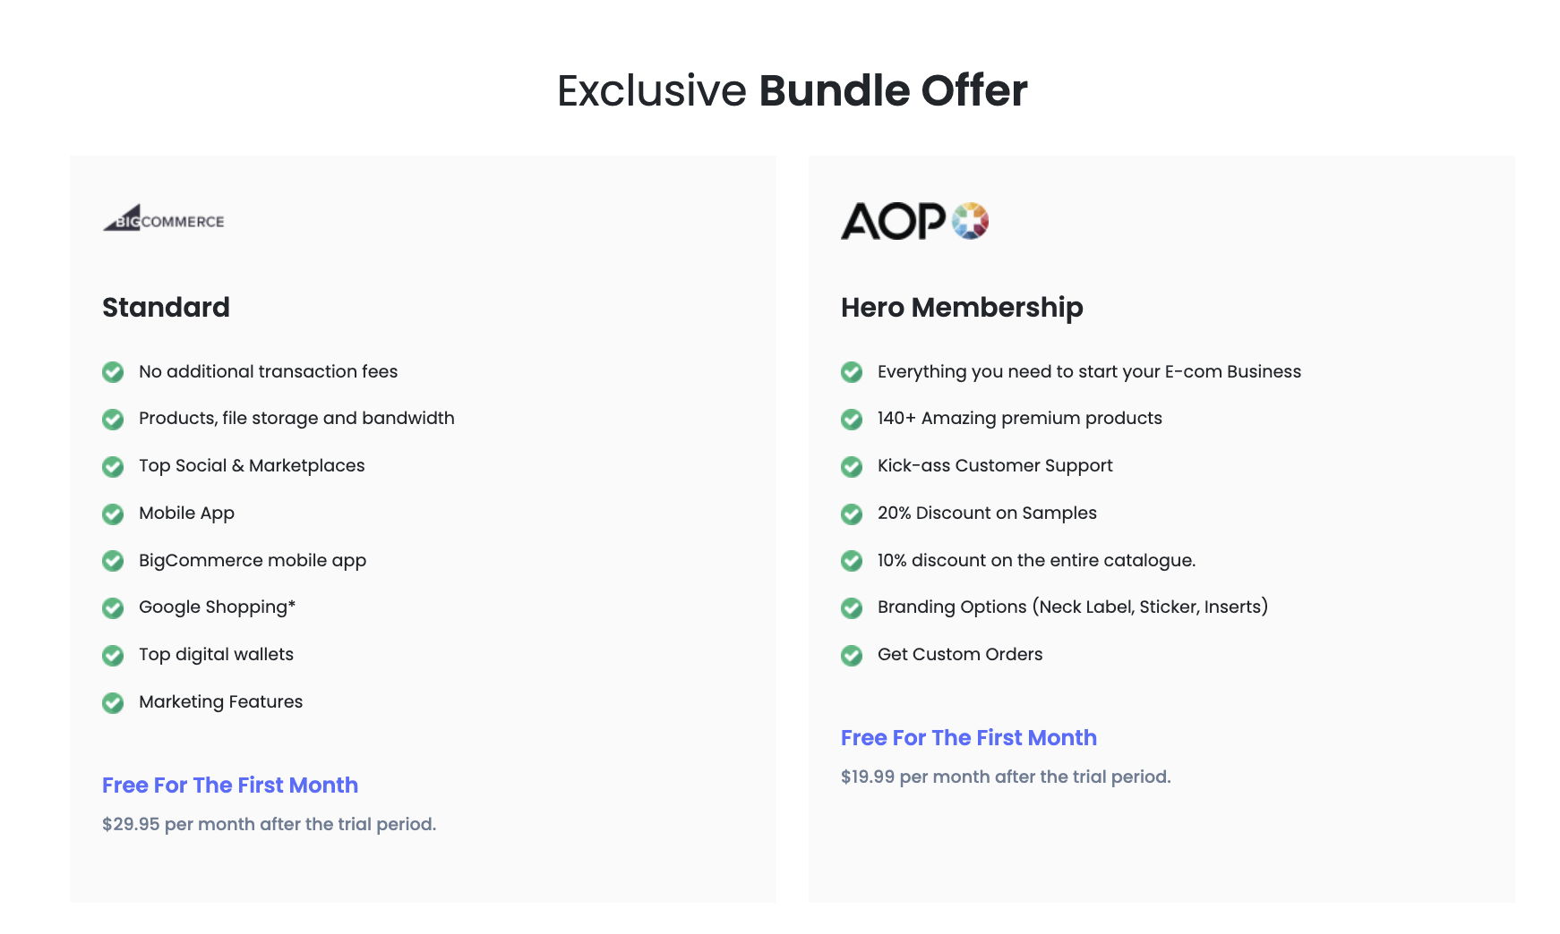Click the Hero Membership plan title
1560x934 pixels.
click(962, 307)
